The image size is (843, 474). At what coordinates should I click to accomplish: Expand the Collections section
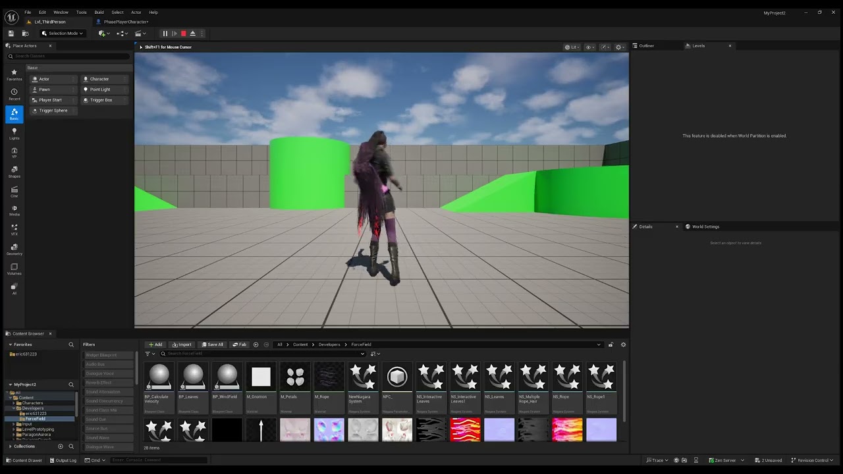click(10, 446)
